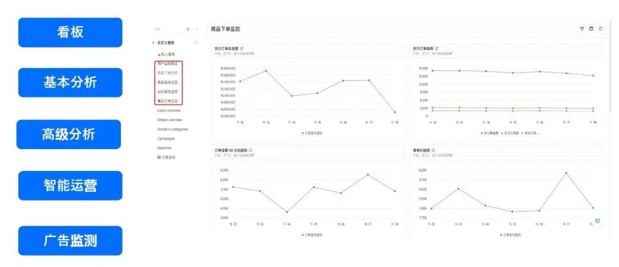
Task: Click 订单金额 50 分位趋势 chart title
Action: 231,150
